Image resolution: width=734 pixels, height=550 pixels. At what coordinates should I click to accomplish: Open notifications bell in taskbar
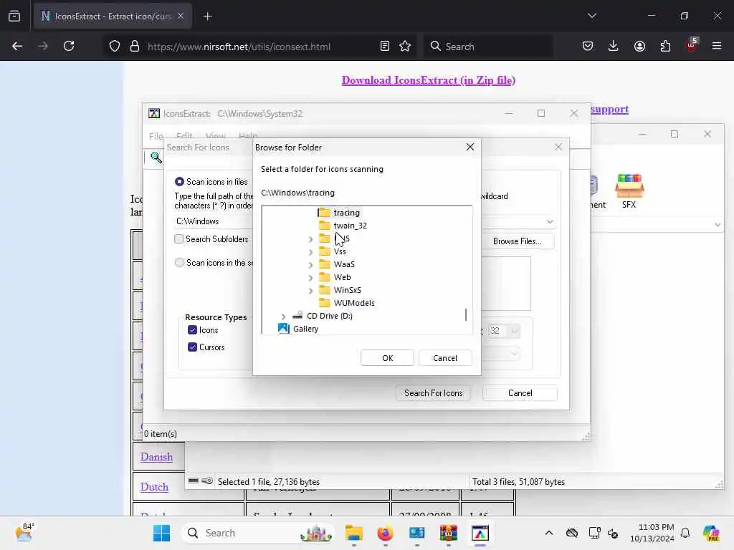tap(685, 533)
